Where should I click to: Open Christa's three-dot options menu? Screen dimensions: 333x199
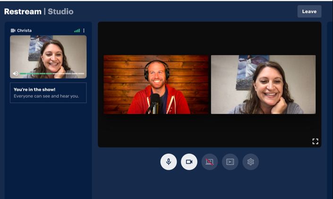point(84,30)
